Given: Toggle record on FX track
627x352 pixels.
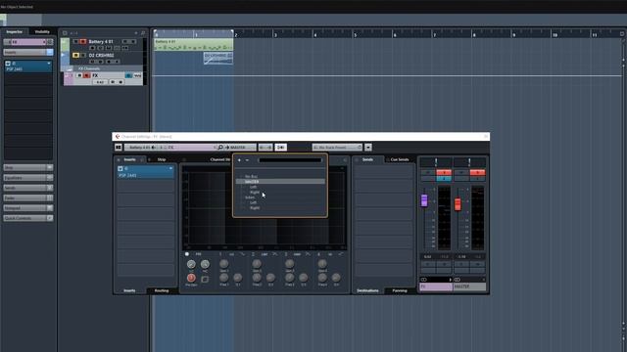Looking at the screenshot, I should pyautogui.click(x=86, y=75).
